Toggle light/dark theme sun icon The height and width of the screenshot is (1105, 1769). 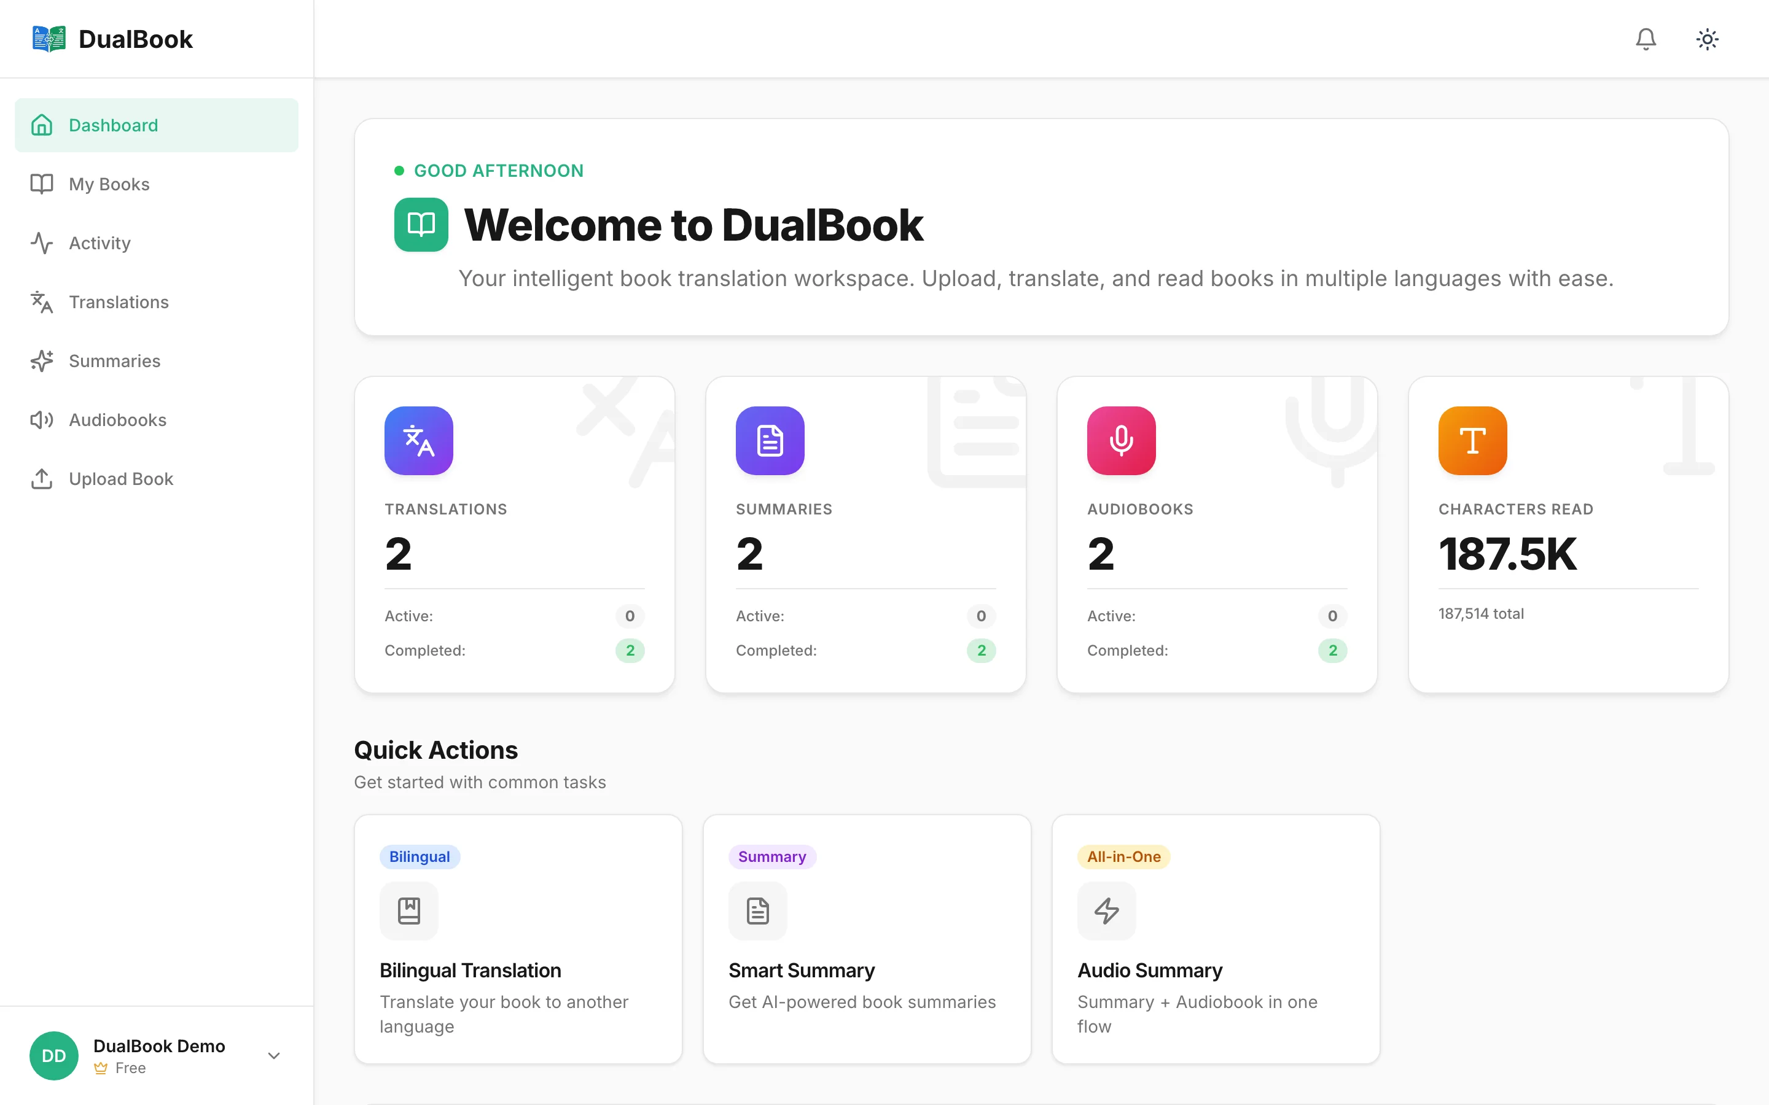(1707, 39)
